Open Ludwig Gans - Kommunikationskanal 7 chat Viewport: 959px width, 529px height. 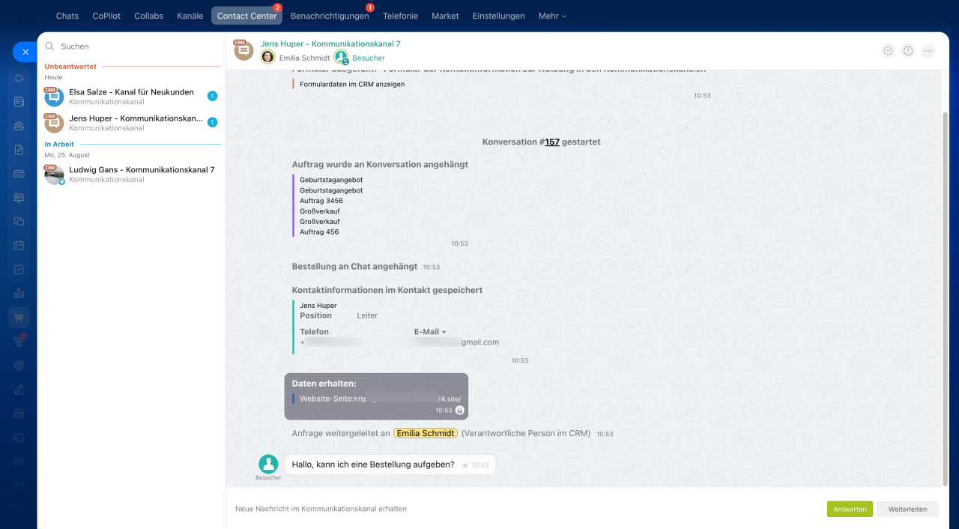[x=131, y=174]
